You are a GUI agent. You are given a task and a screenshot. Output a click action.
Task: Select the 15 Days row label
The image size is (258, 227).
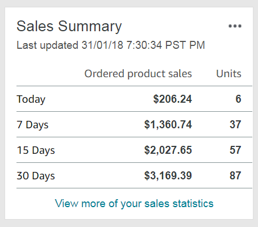(36, 150)
